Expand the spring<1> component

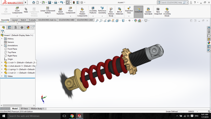click(2, 69)
